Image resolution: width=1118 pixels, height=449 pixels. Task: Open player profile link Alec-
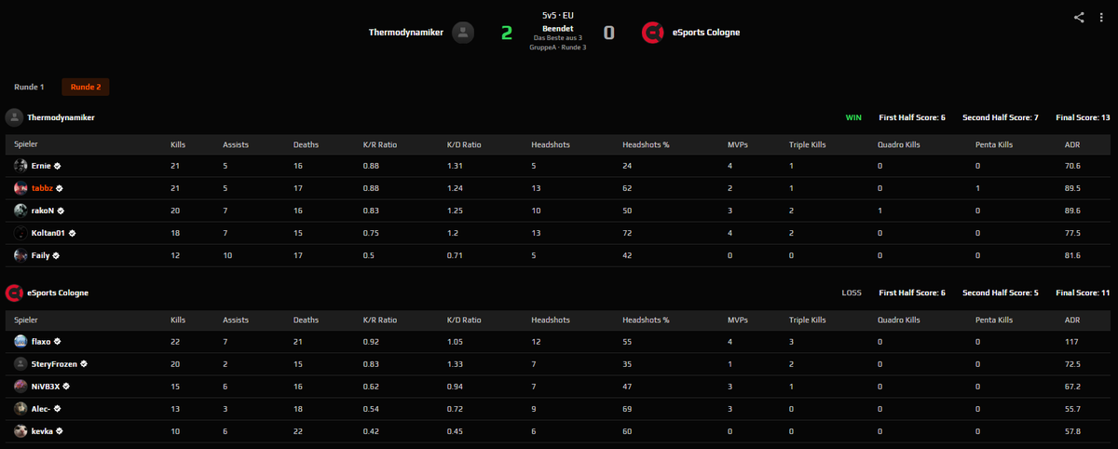tap(42, 408)
